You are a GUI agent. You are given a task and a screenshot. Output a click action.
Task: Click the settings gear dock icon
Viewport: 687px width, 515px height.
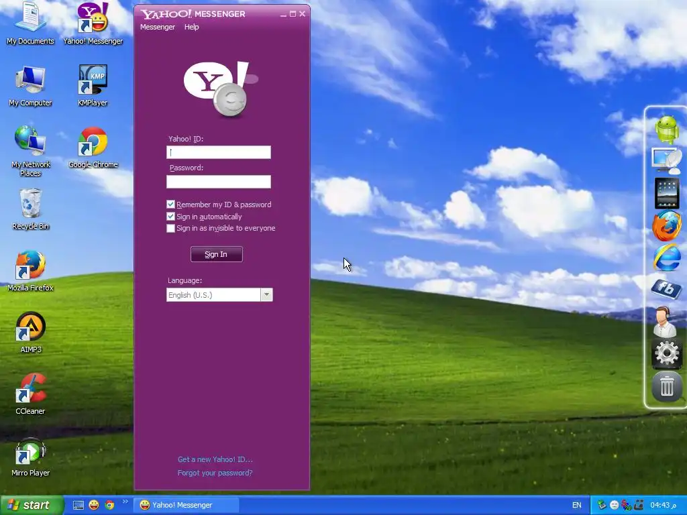666,353
